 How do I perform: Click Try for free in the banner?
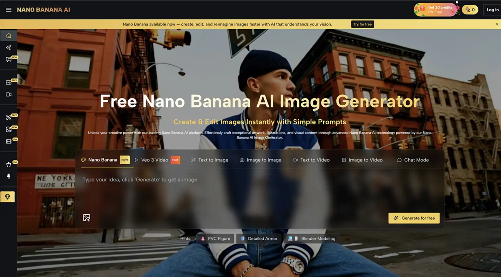click(362, 24)
